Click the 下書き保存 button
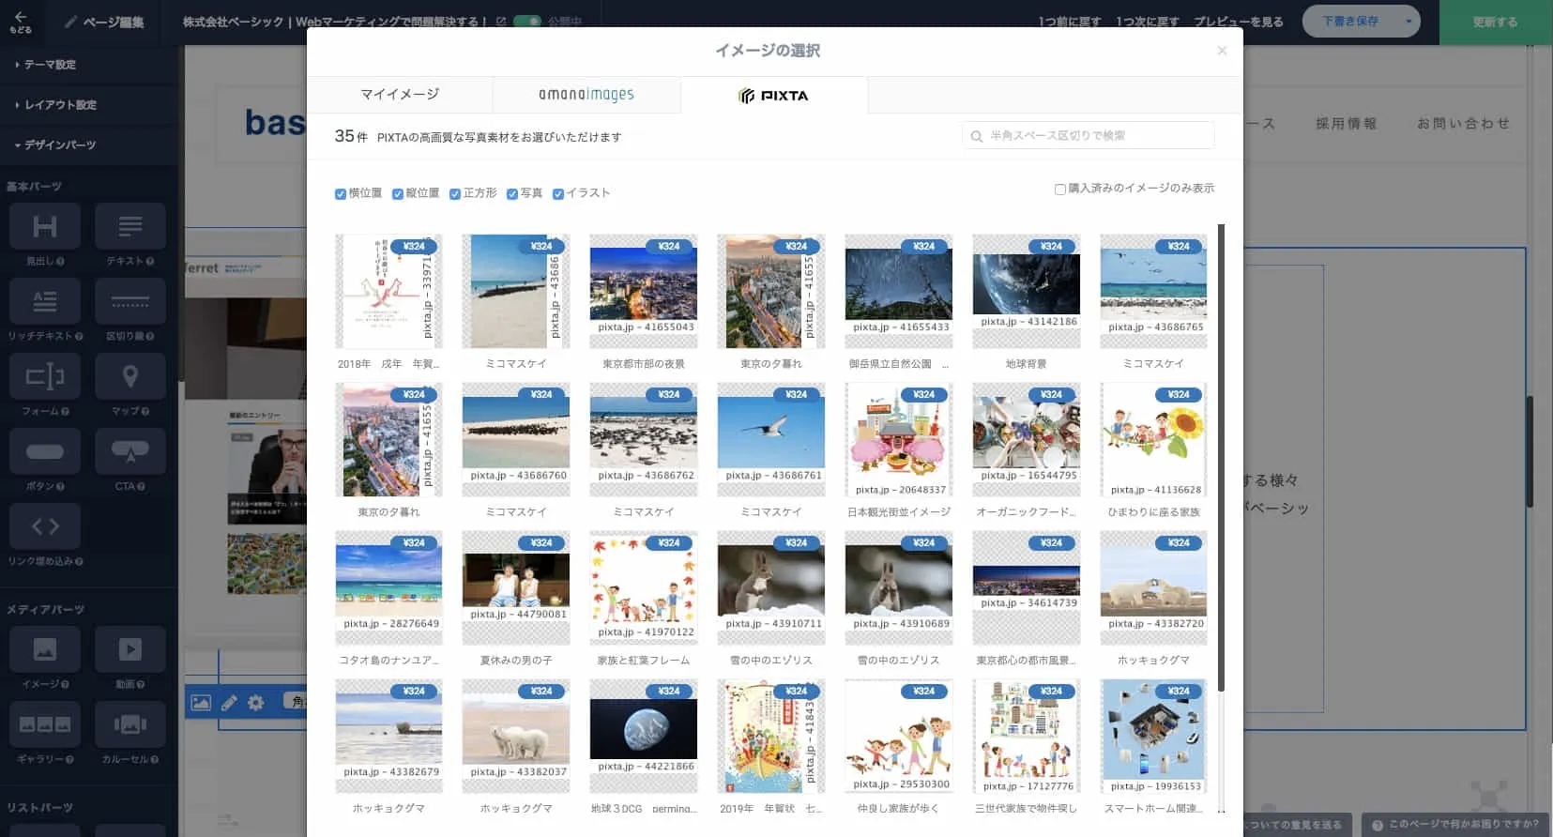The height and width of the screenshot is (837, 1553). point(1349,22)
